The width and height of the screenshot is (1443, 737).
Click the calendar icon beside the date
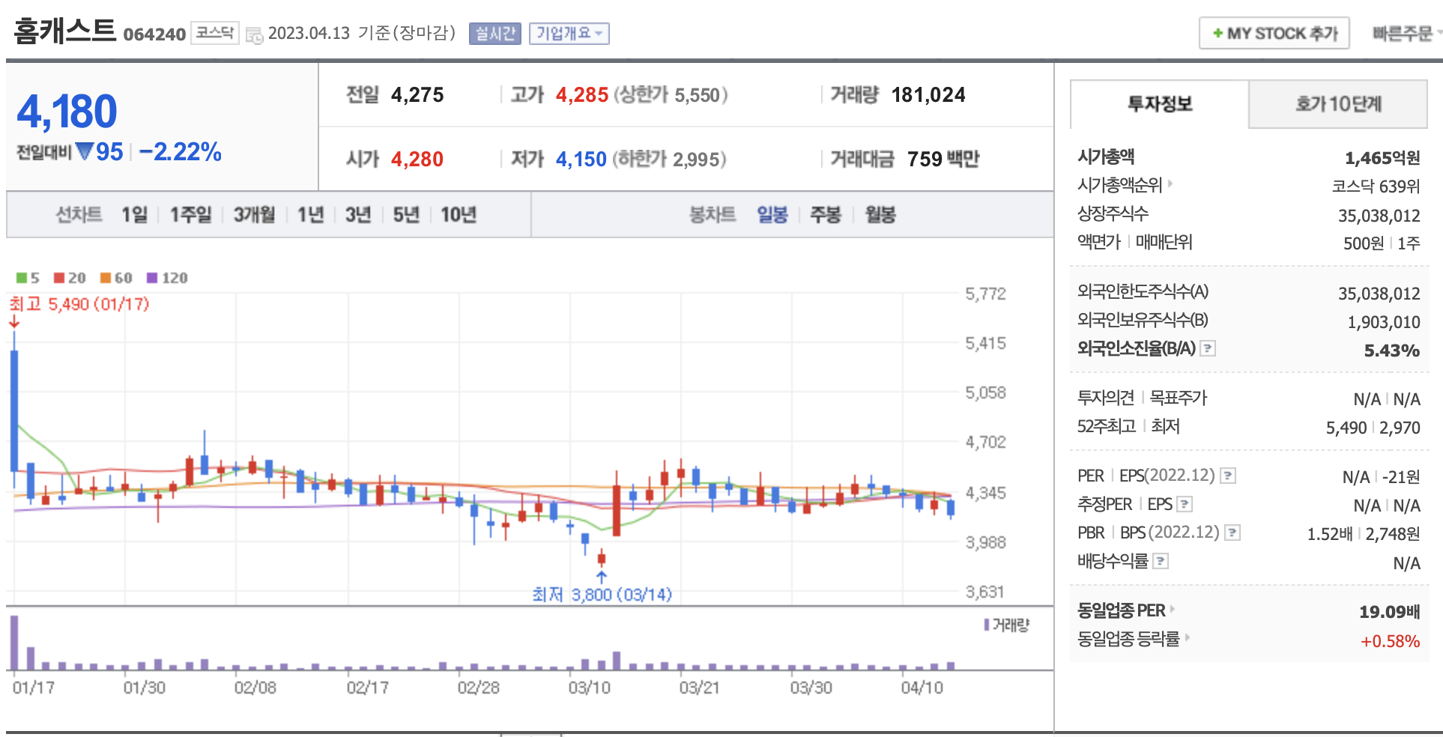coord(254,34)
